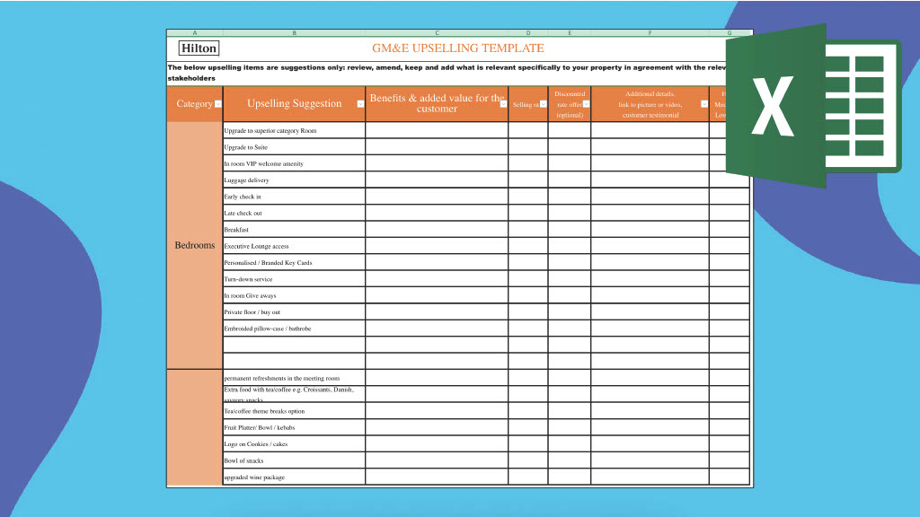This screenshot has width=920, height=517.
Task: Select the 'Turn-down service' cell
Action: coord(294,278)
